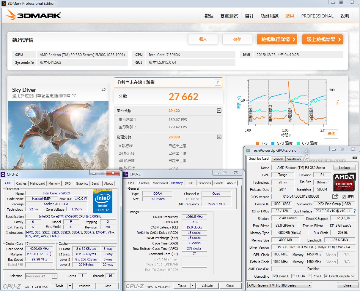Viewport: 360px width, 291px height.
Task: Open the Bench tab in left CPU-Z
Action: click(96, 183)
